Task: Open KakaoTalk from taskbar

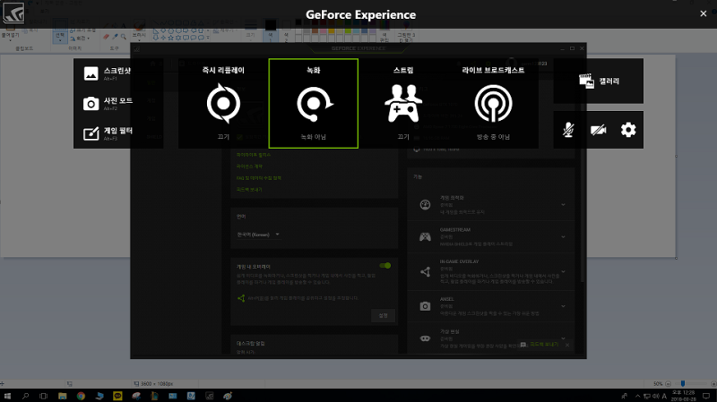Action: [117, 396]
